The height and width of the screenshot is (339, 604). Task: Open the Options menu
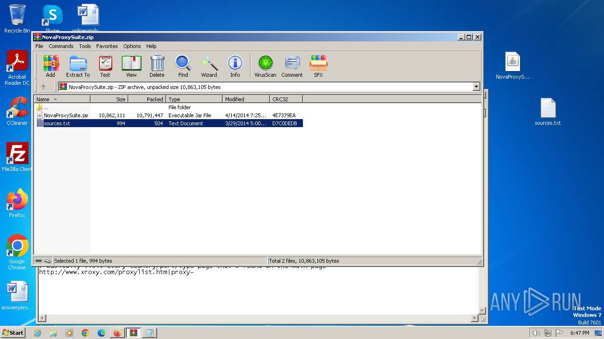[x=132, y=46]
